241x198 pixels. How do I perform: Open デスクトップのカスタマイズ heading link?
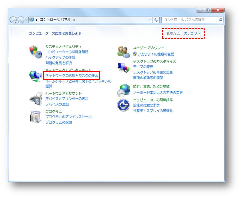pos(154,62)
